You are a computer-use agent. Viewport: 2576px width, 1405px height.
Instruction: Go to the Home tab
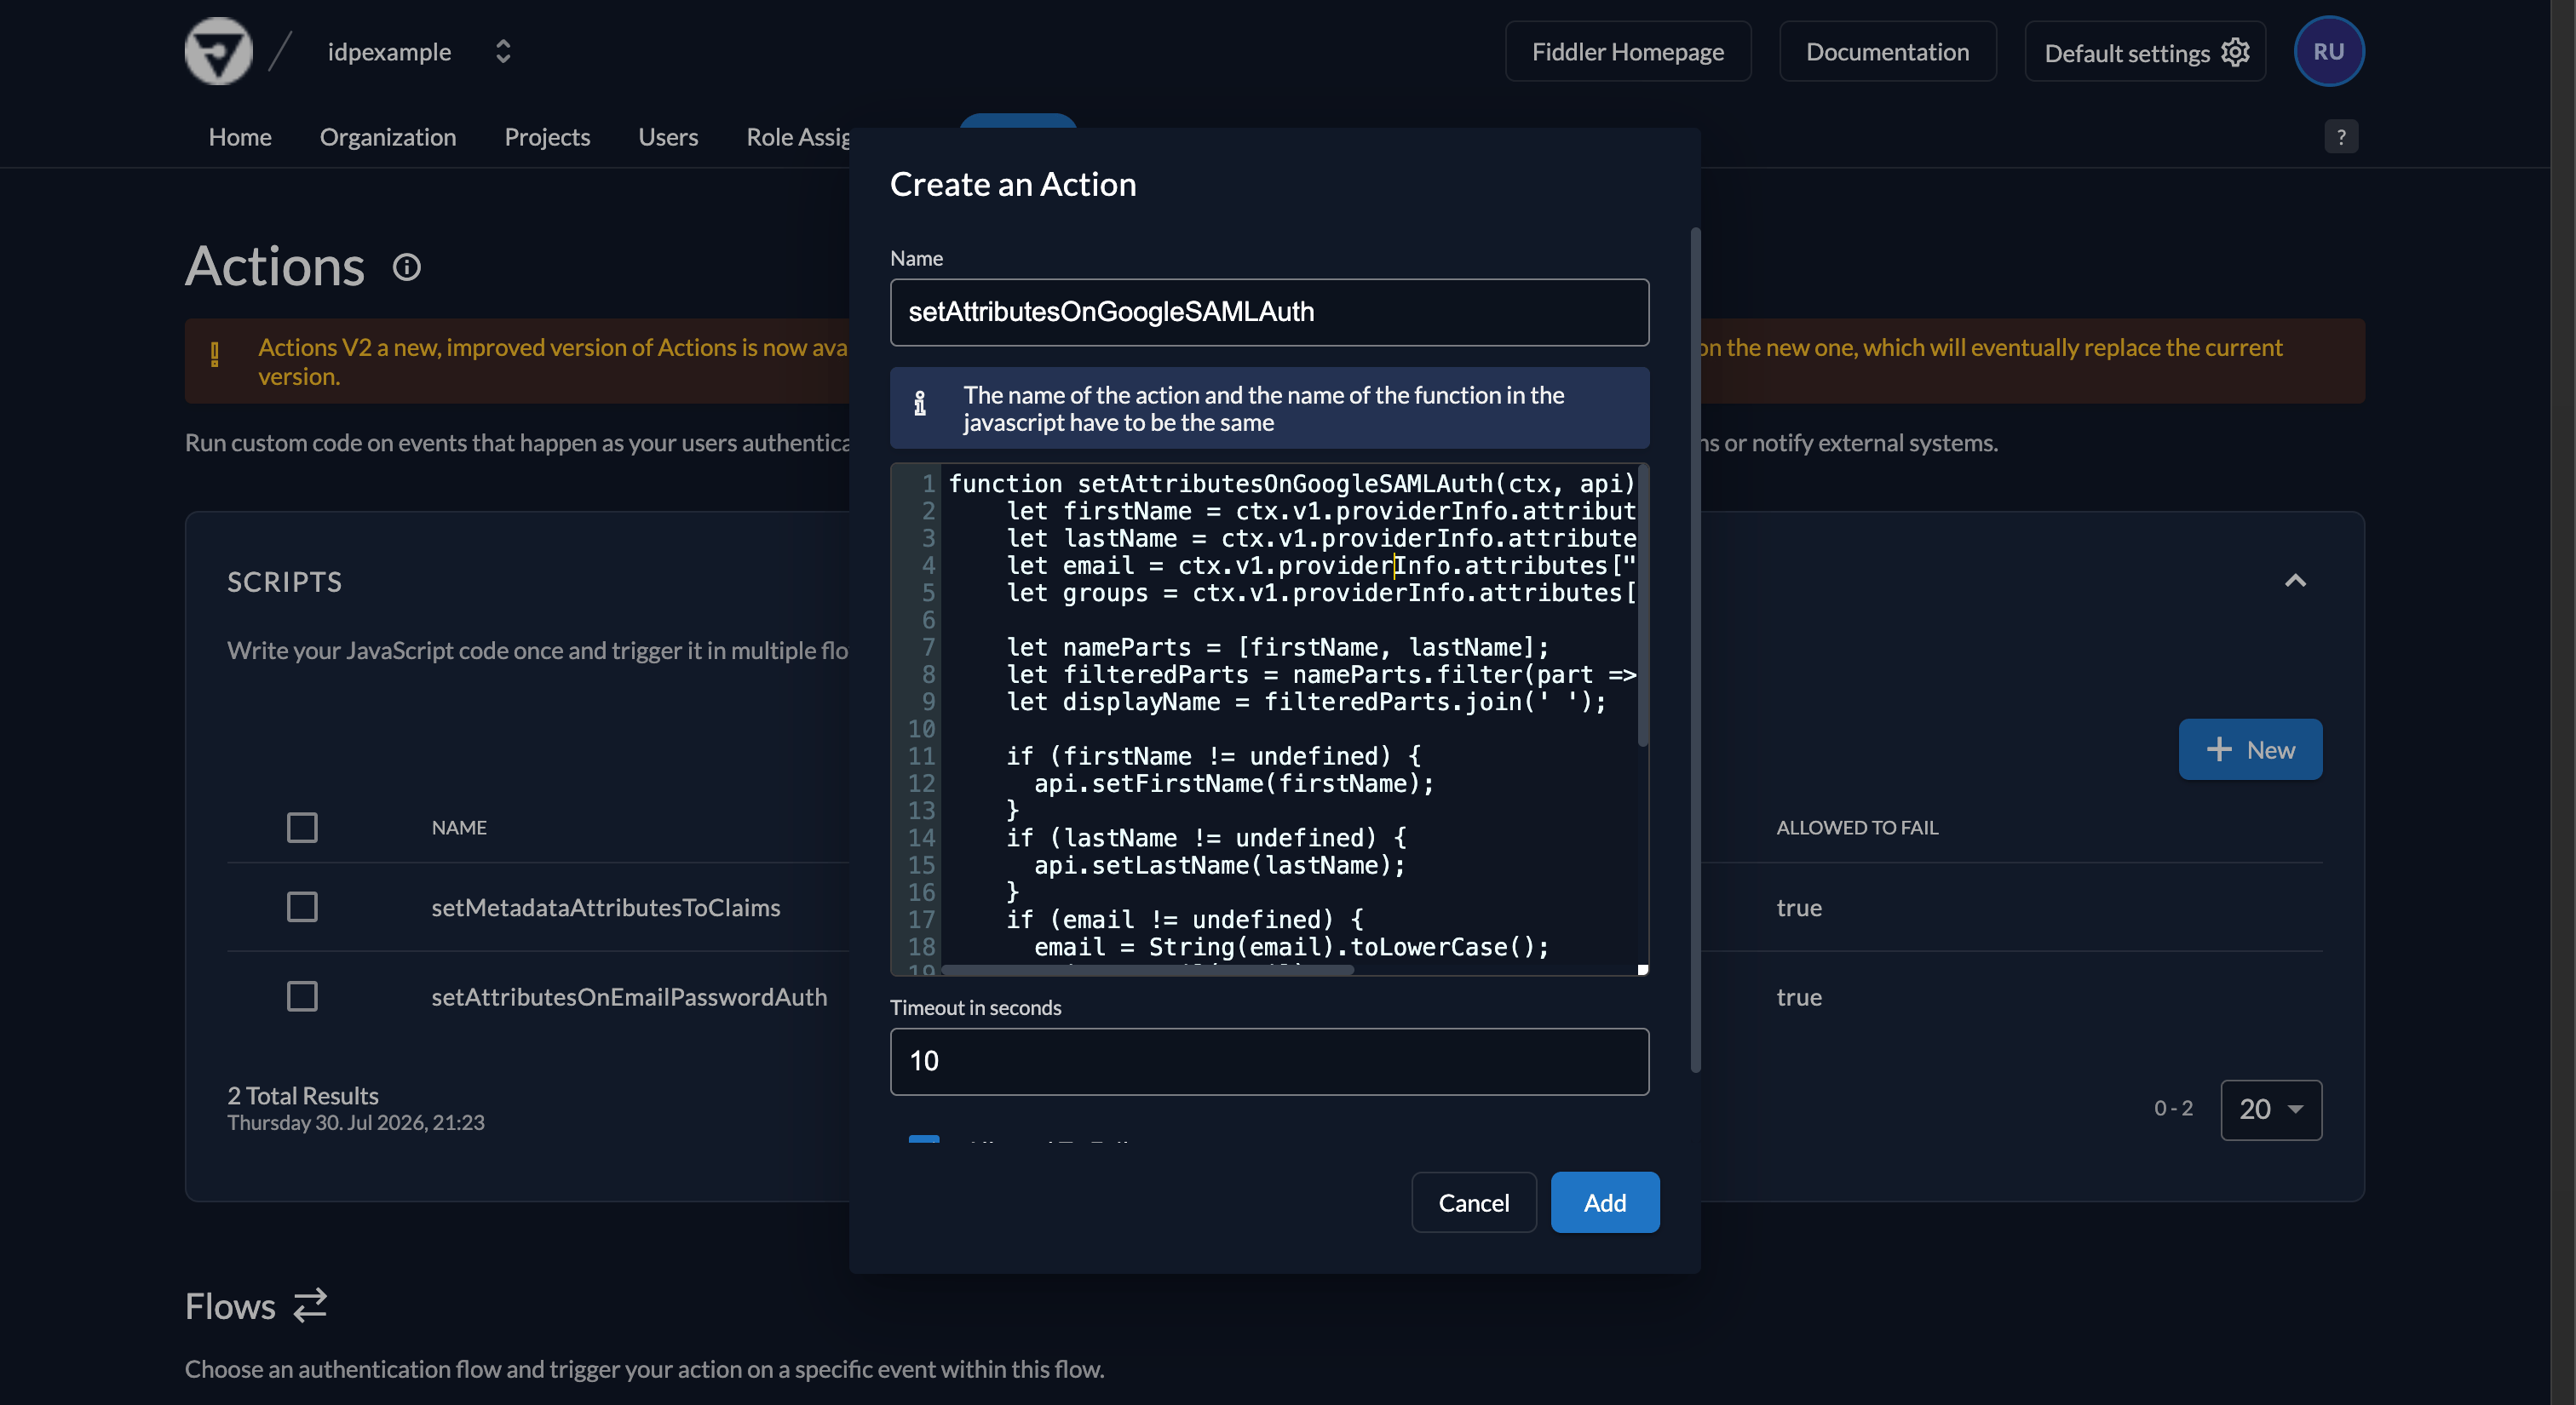(240, 137)
